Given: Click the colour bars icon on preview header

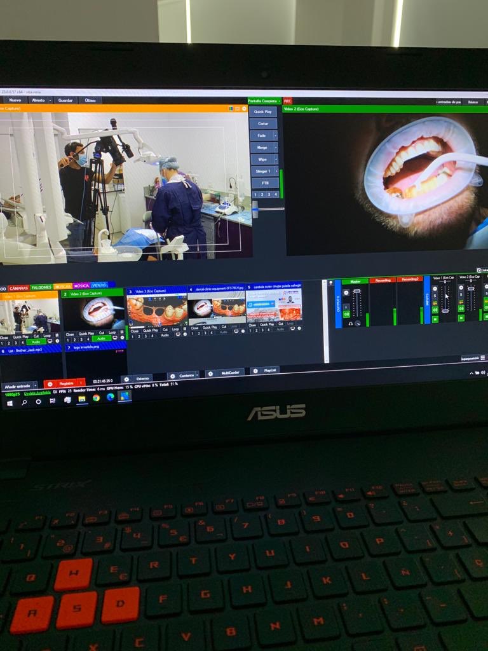Looking at the screenshot, I should coord(231,109).
